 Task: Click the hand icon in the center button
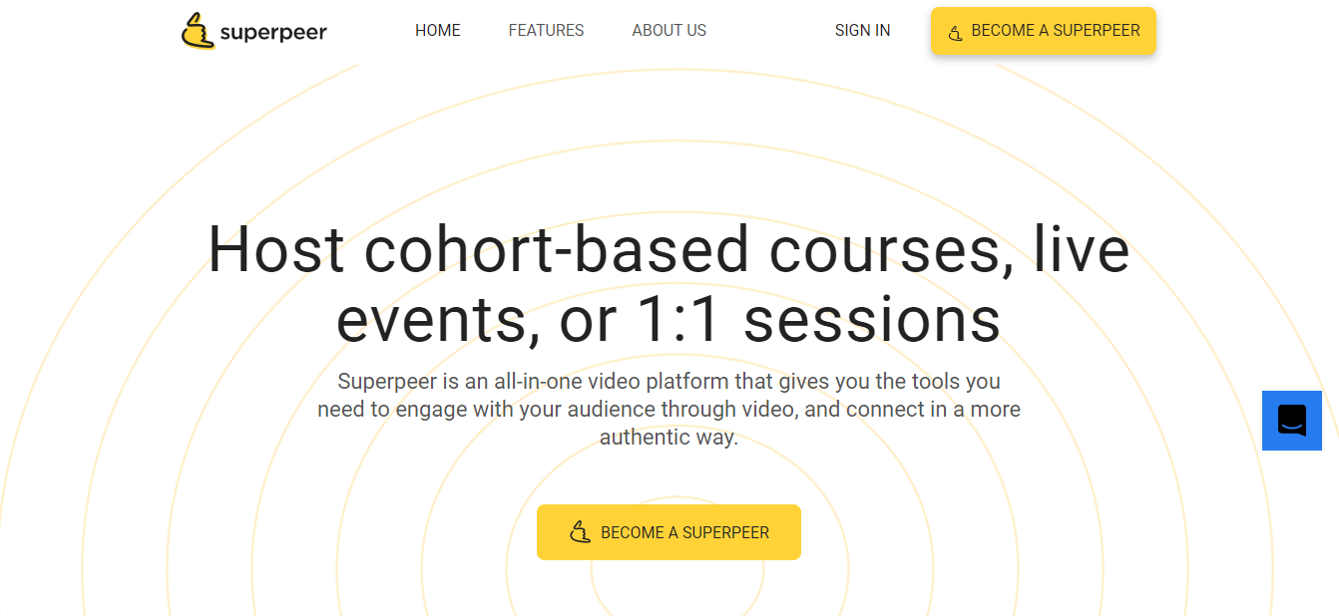(x=580, y=532)
